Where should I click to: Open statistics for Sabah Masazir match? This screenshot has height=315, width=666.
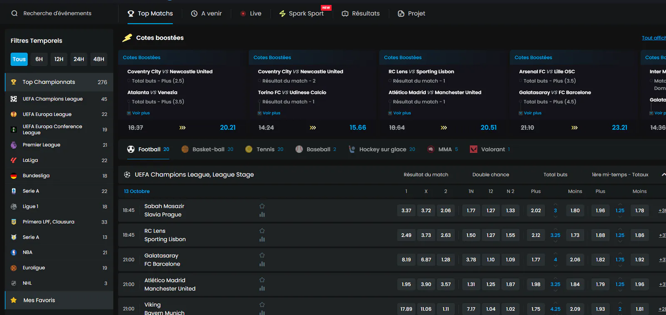point(262,215)
